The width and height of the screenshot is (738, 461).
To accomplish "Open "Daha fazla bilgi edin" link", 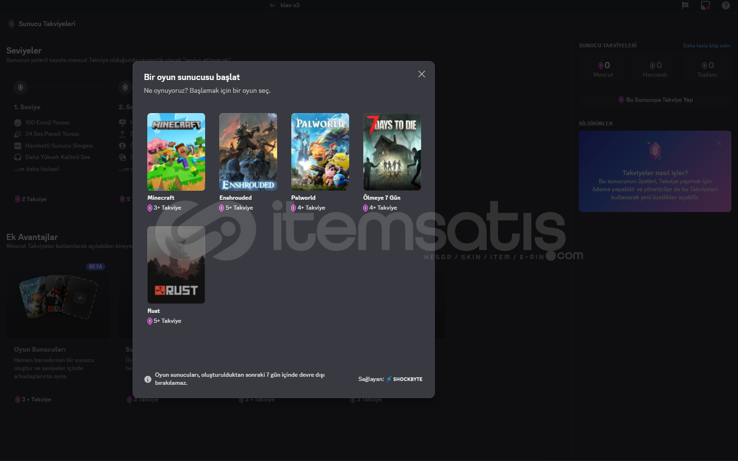I will (x=707, y=45).
